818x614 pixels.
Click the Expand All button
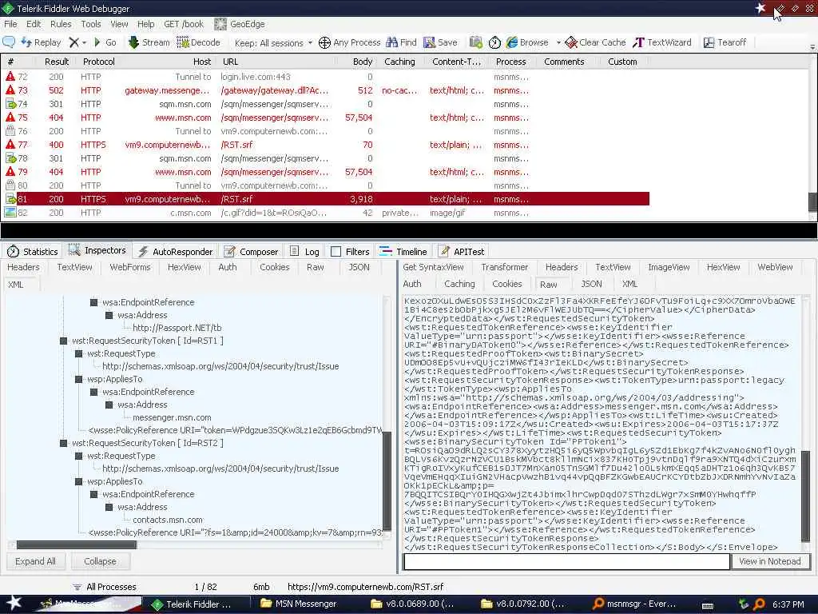(35, 561)
